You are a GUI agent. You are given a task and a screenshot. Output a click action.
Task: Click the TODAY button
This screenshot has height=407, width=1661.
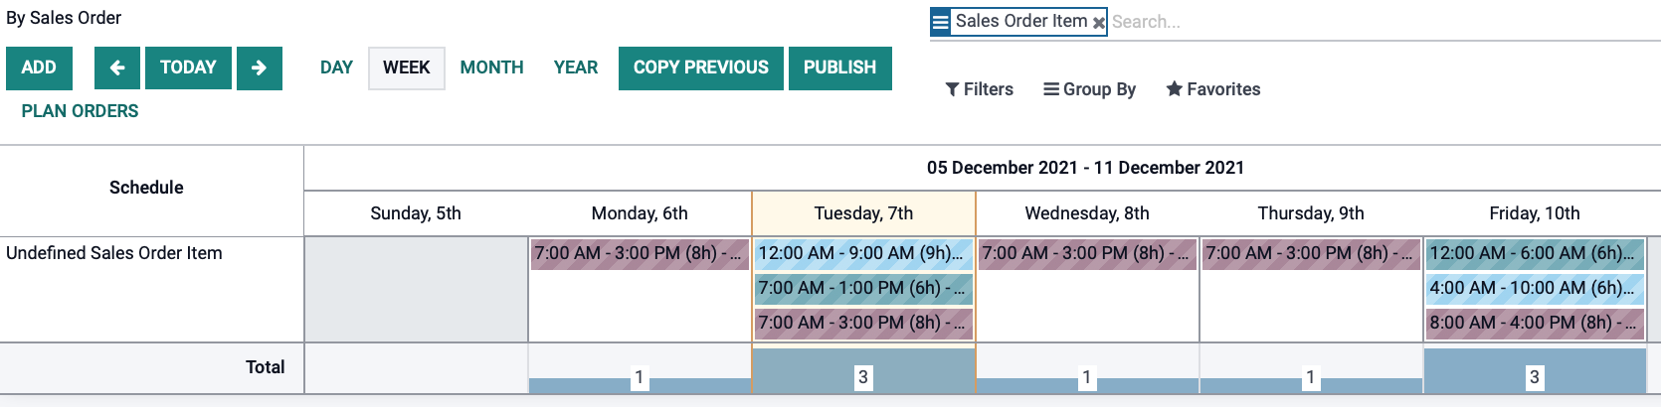pos(188,68)
